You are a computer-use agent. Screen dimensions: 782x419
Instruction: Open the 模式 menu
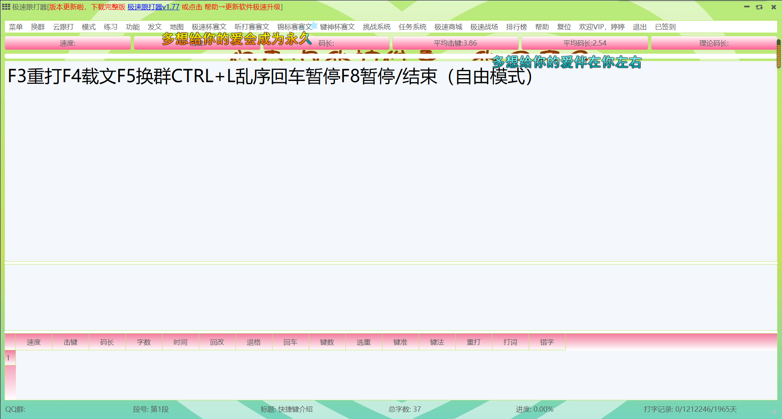(89, 27)
